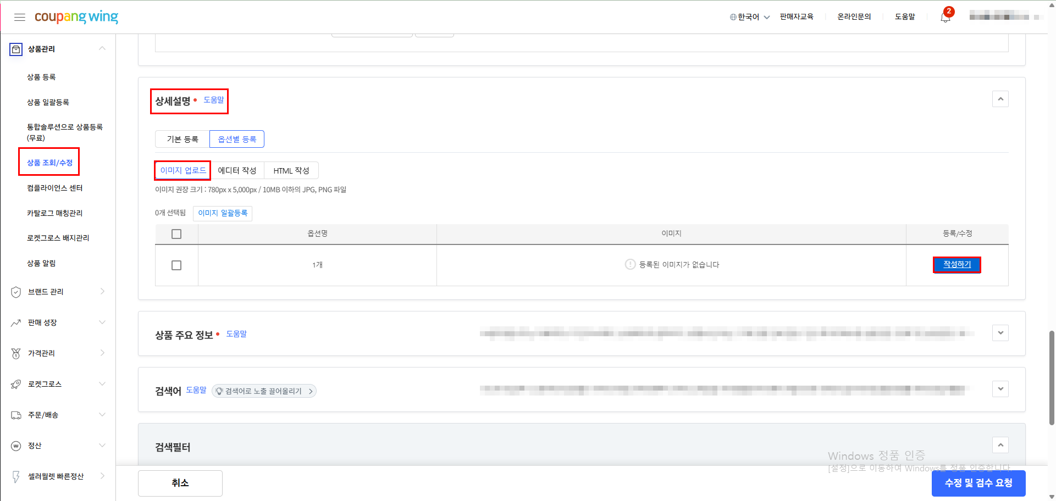
Task: Open 상품 일괄등록 in the sidebar
Action: click(x=48, y=103)
